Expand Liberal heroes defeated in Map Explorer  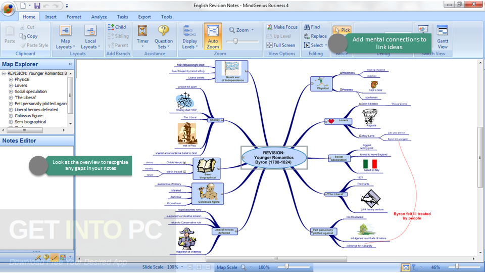[11, 110]
